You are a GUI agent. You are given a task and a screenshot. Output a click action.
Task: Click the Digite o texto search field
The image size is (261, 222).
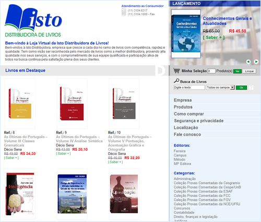tap(189, 87)
